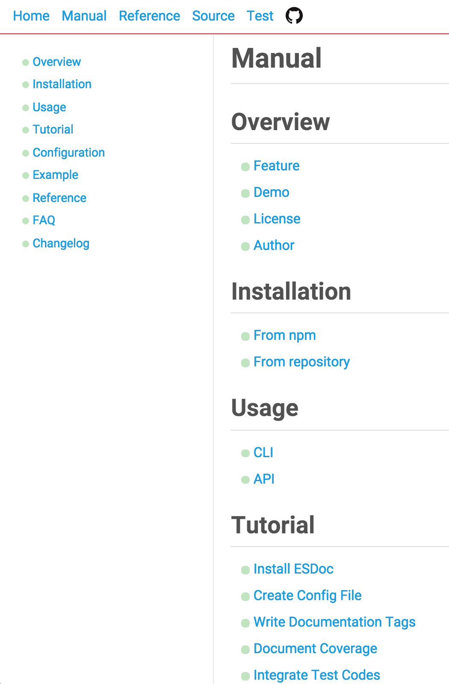449x684 pixels.
Task: Open Installation in the sidebar list
Action: click(62, 84)
